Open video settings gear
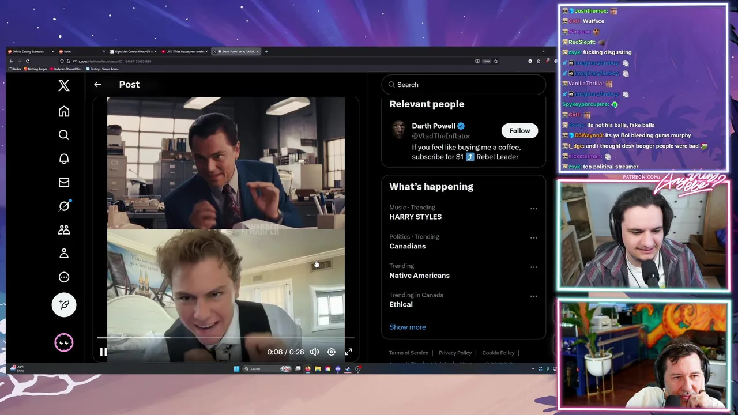Screen dimensions: 738x415 332,352
